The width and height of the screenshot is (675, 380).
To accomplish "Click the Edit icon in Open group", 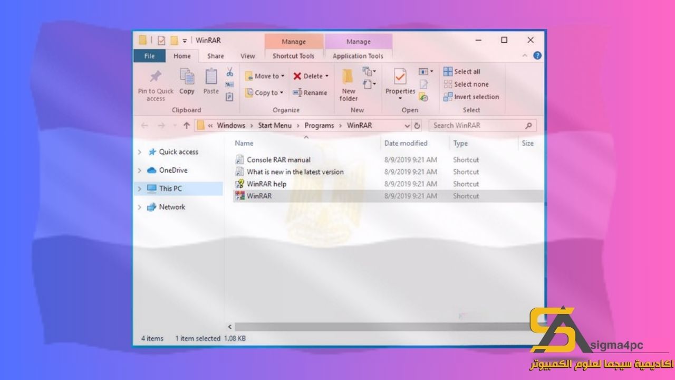I will point(423,84).
